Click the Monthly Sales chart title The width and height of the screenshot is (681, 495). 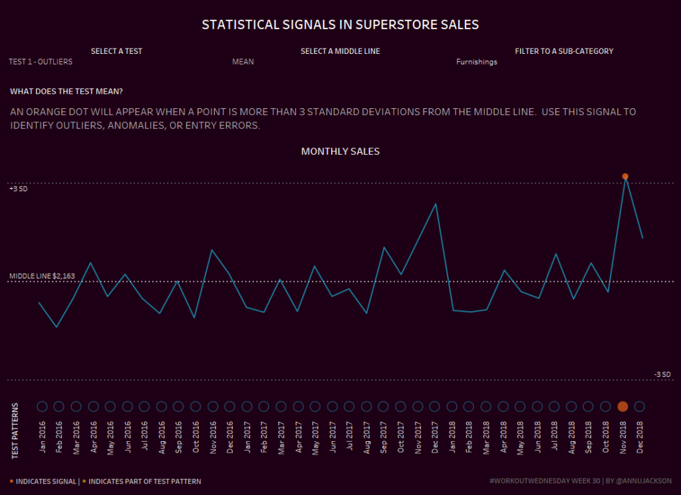coord(340,151)
